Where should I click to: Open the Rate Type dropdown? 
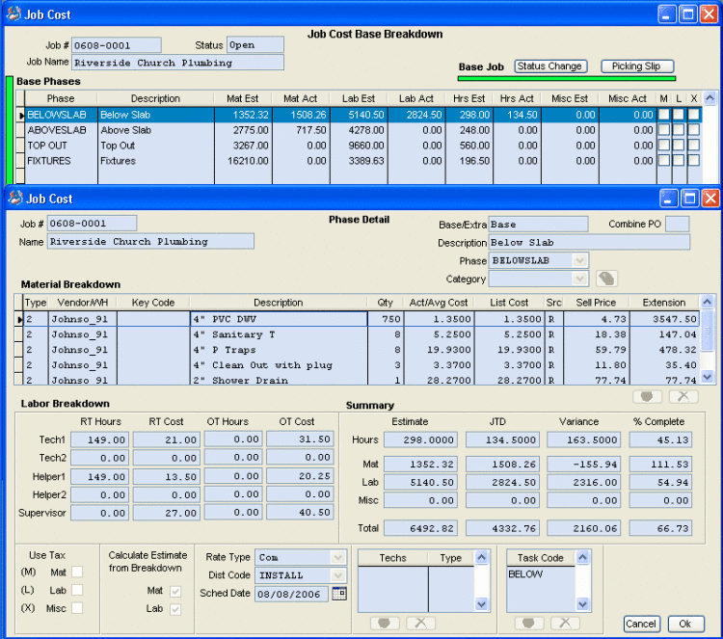(338, 557)
